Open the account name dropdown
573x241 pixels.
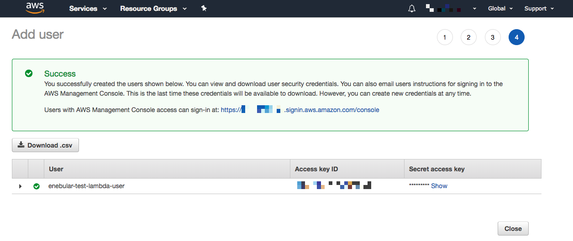pos(450,9)
